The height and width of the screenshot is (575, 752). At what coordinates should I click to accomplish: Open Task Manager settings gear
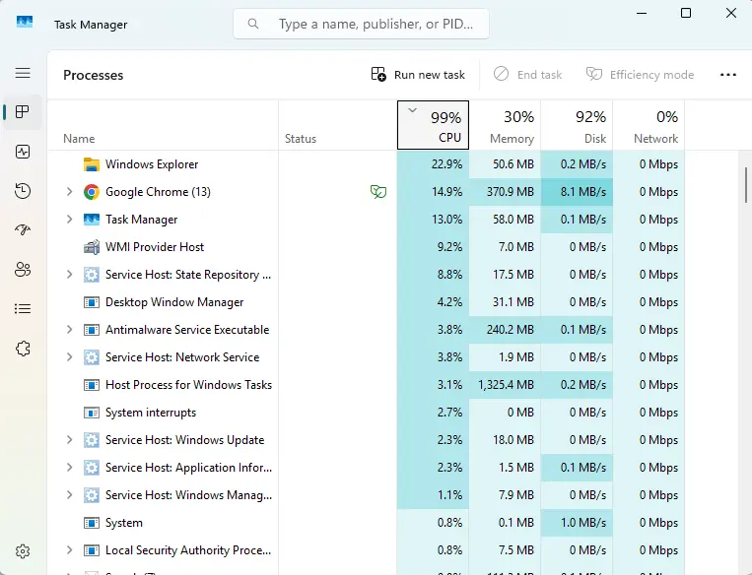click(23, 551)
